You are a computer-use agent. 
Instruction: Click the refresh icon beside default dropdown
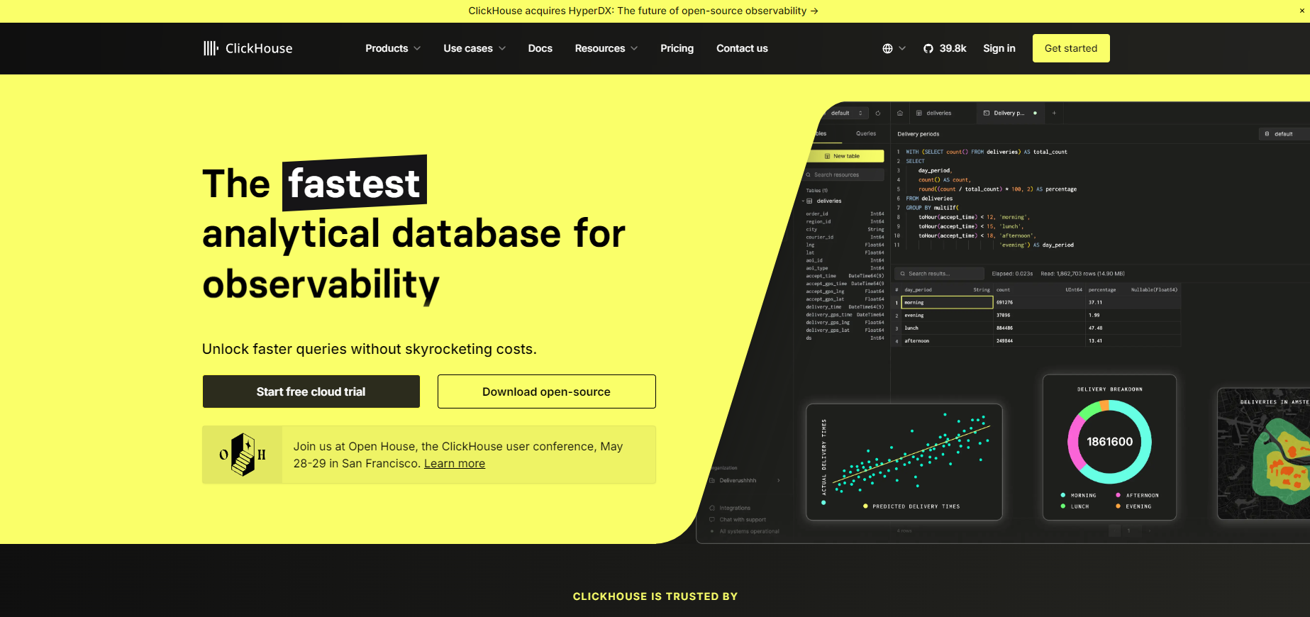[878, 113]
